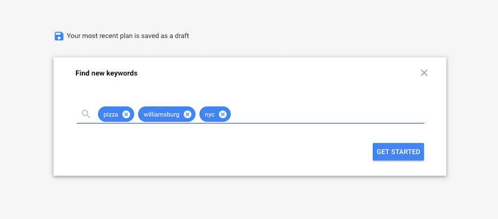The image size is (498, 219).
Task: Click blank card area below the heading
Action: 248,92
